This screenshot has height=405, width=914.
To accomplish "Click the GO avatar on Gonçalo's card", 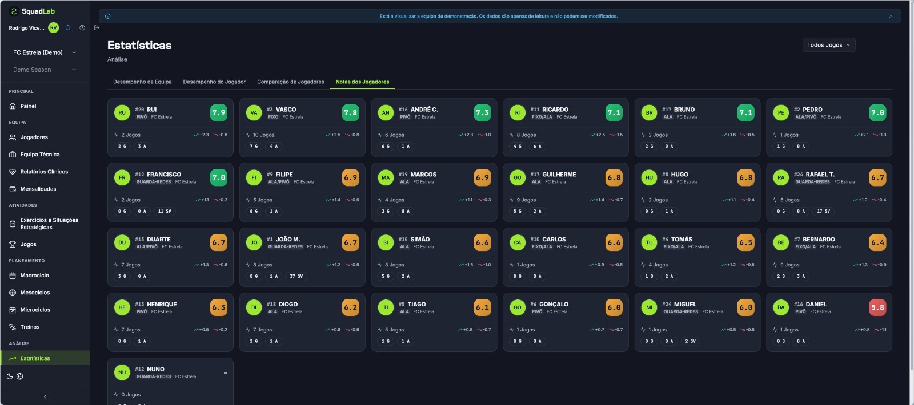I will point(518,307).
